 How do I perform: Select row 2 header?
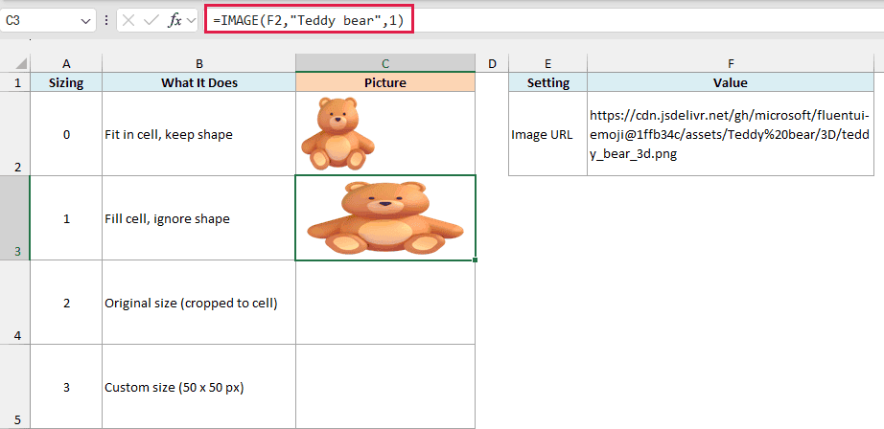15,133
